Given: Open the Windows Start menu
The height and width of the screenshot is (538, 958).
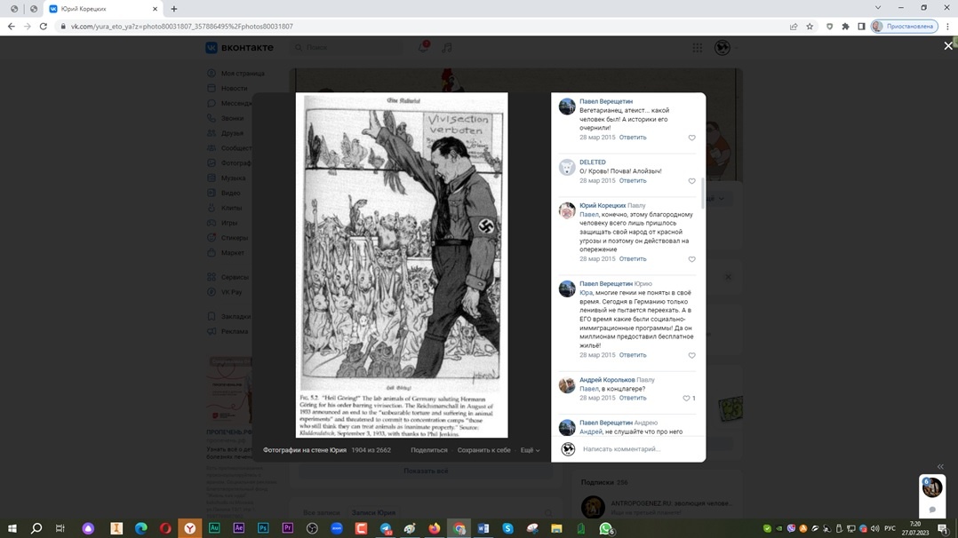Looking at the screenshot, I should click(x=12, y=528).
